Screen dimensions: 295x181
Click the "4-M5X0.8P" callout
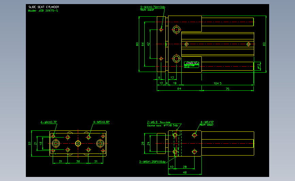pyautogui.click(x=101, y=122)
